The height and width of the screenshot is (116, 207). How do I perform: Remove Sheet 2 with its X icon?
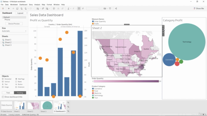click(x=163, y=26)
